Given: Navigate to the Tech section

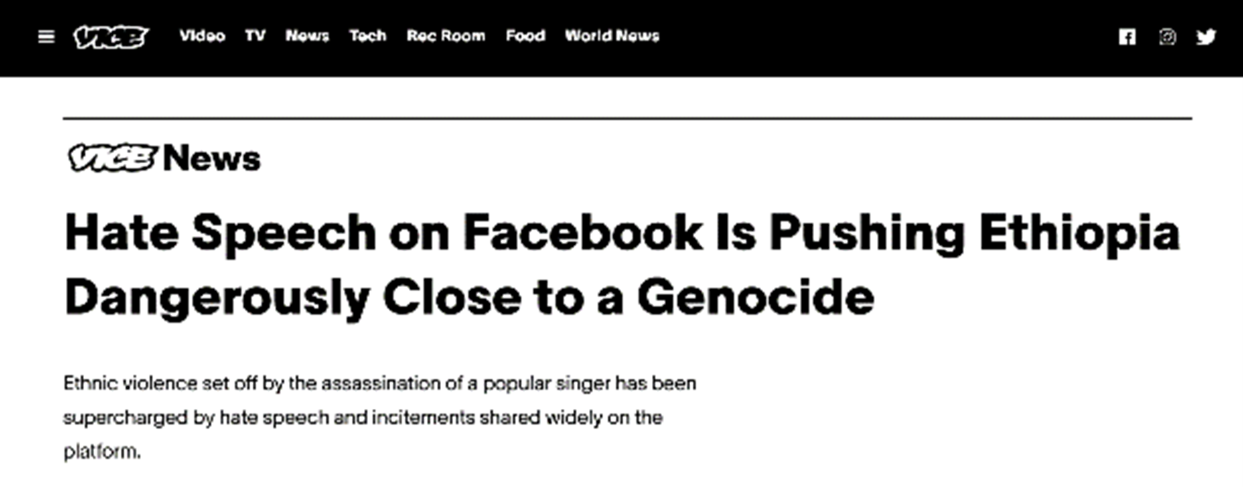Looking at the screenshot, I should 367,36.
